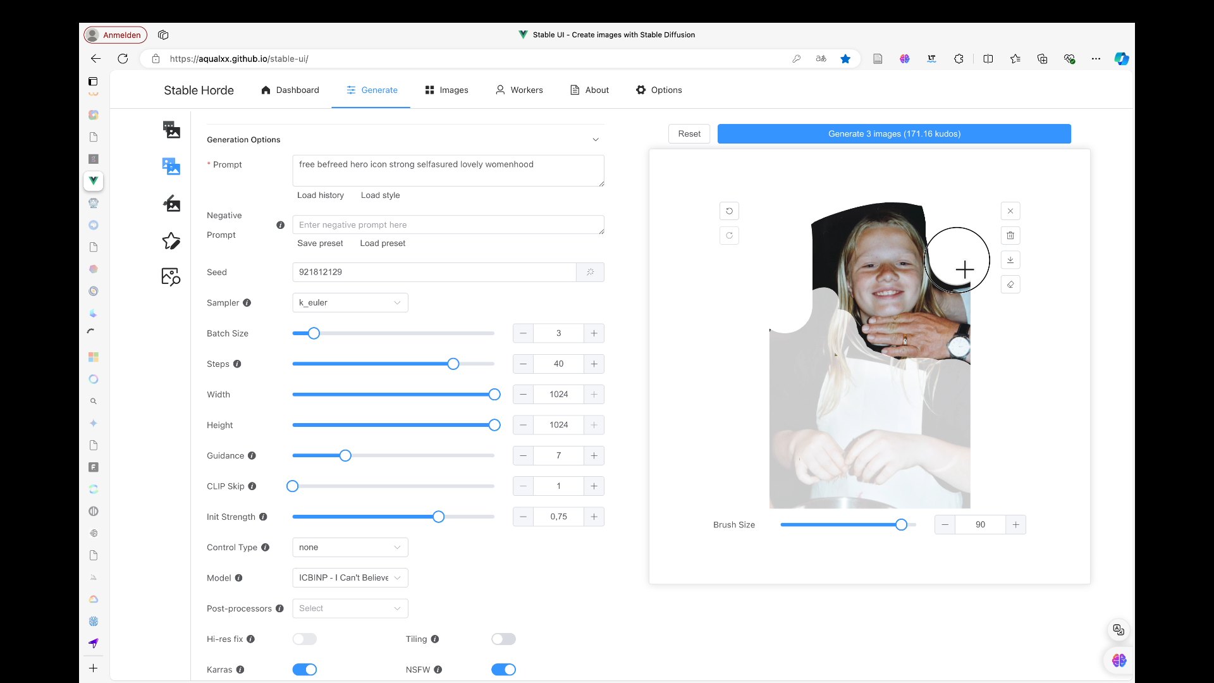The width and height of the screenshot is (1214, 683).
Task: Open the Sampler k_euler dropdown
Action: (x=350, y=303)
